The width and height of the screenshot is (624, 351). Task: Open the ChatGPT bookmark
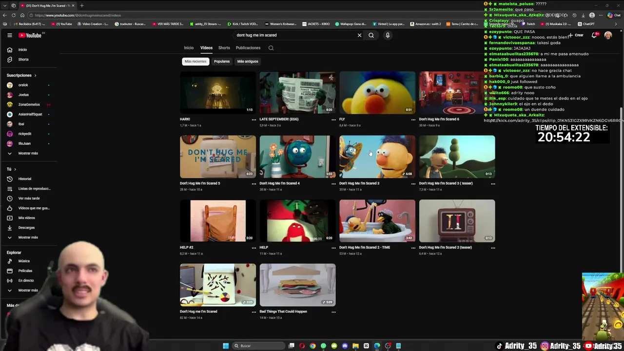click(586, 24)
